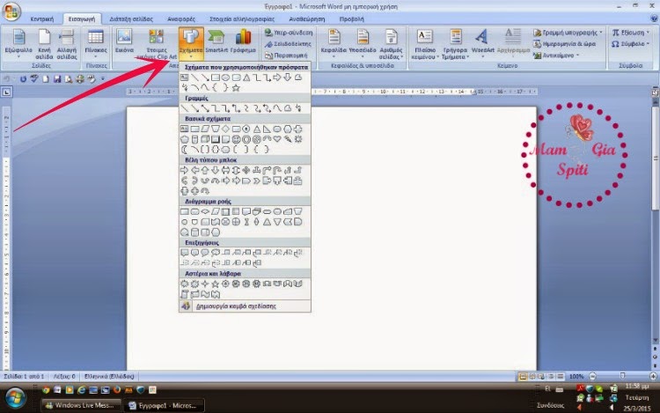Open the Windows Start menu
Image resolution: width=660 pixels, height=413 pixels.
(16, 398)
